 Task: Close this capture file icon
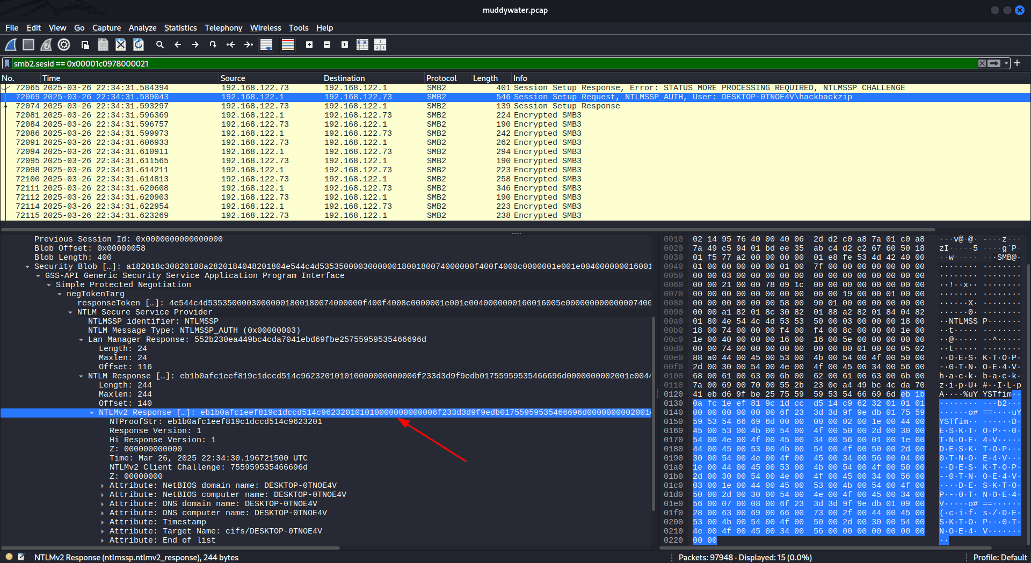[x=121, y=45]
